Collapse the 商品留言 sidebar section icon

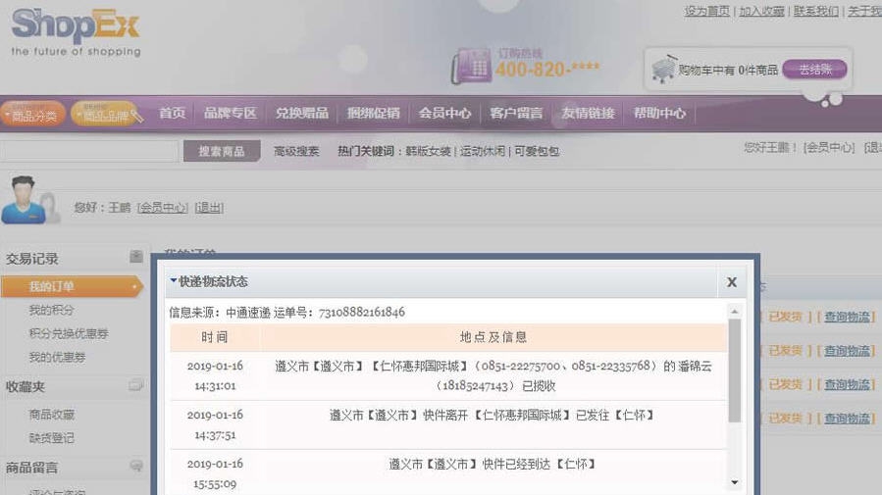tap(136, 466)
